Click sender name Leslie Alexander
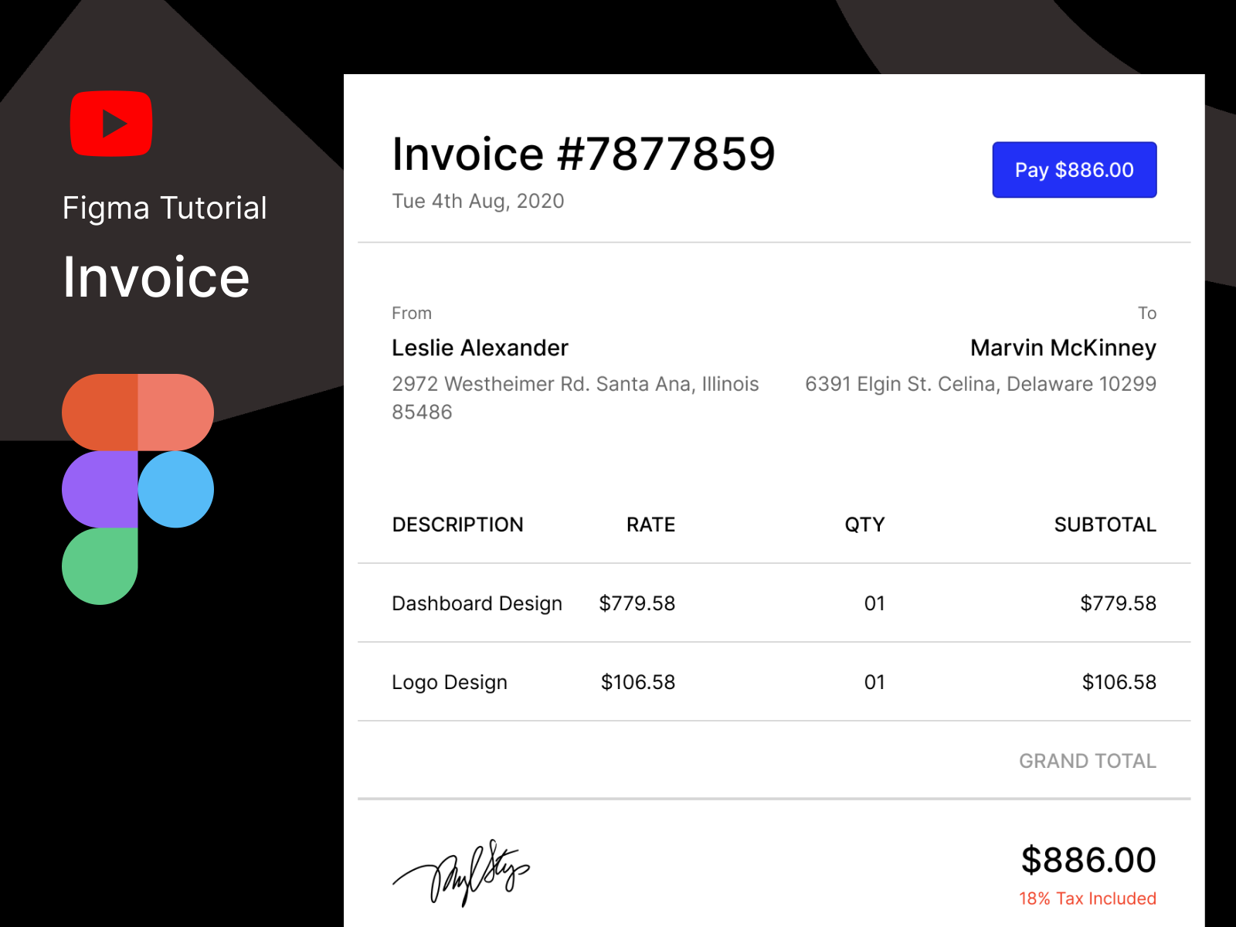Image resolution: width=1236 pixels, height=927 pixels. click(480, 348)
